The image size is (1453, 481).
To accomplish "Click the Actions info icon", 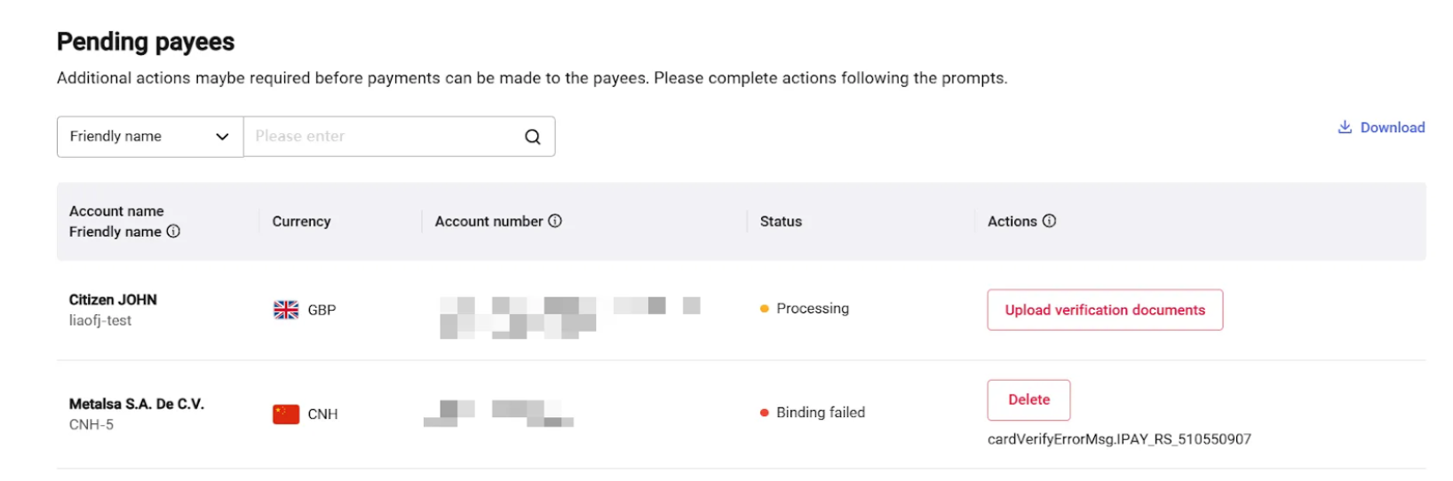I will click(x=1049, y=221).
